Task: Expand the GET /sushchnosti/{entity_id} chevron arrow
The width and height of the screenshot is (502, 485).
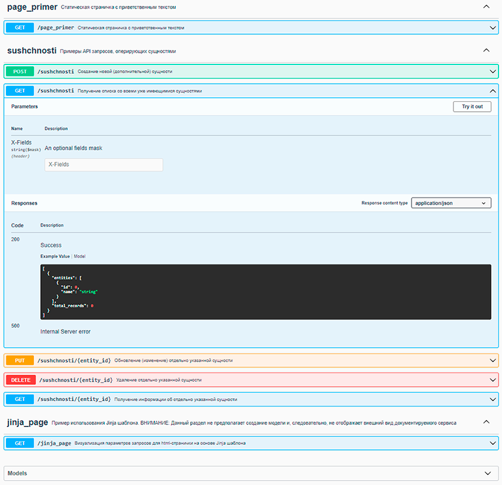Action: coord(492,399)
